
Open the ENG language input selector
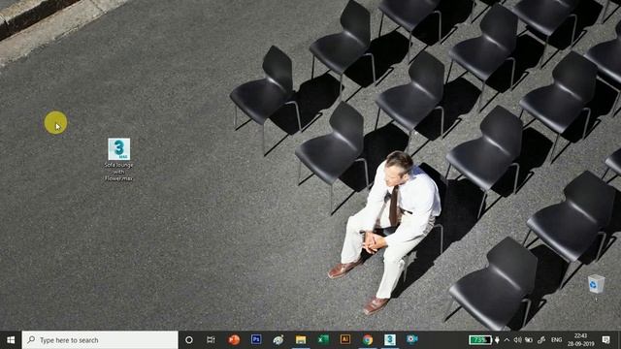556,340
